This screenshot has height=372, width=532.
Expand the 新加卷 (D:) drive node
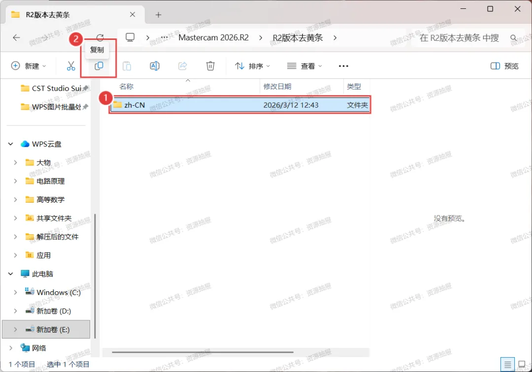click(x=15, y=311)
